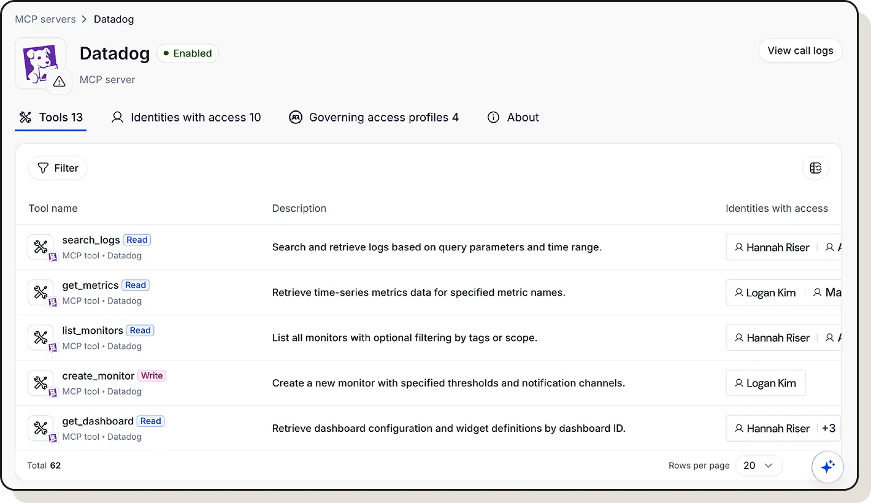This screenshot has width=871, height=503.
Task: Switch to the About tab
Action: (x=513, y=117)
